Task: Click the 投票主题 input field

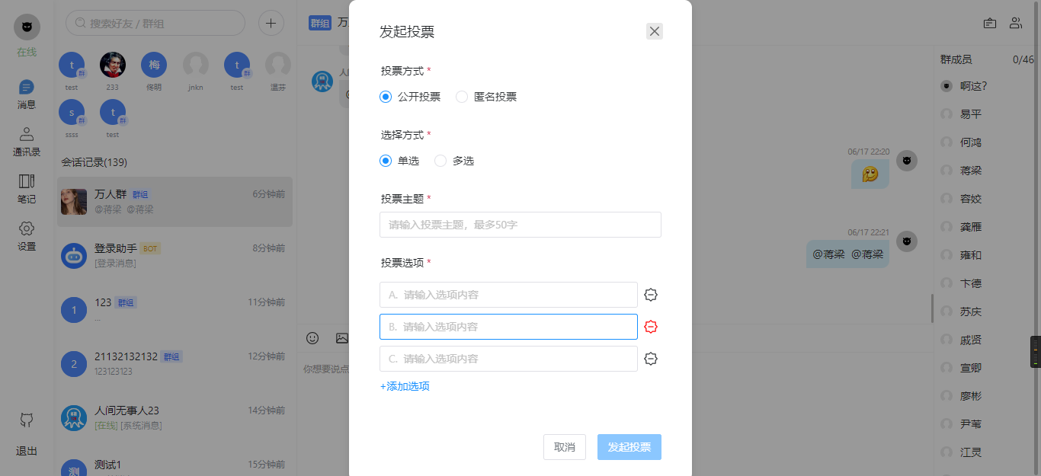Action: (x=520, y=225)
